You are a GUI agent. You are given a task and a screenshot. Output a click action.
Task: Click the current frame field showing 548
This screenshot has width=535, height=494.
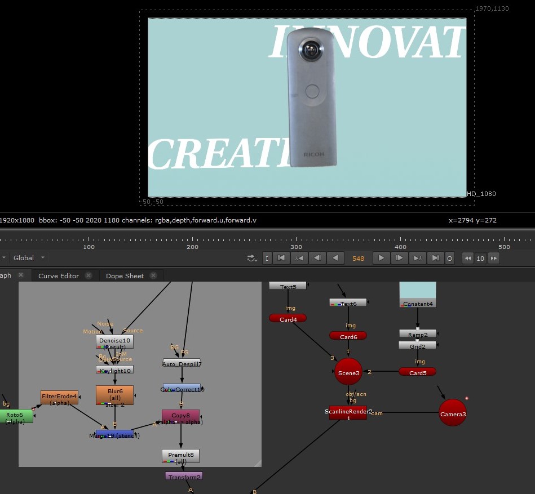coord(358,259)
